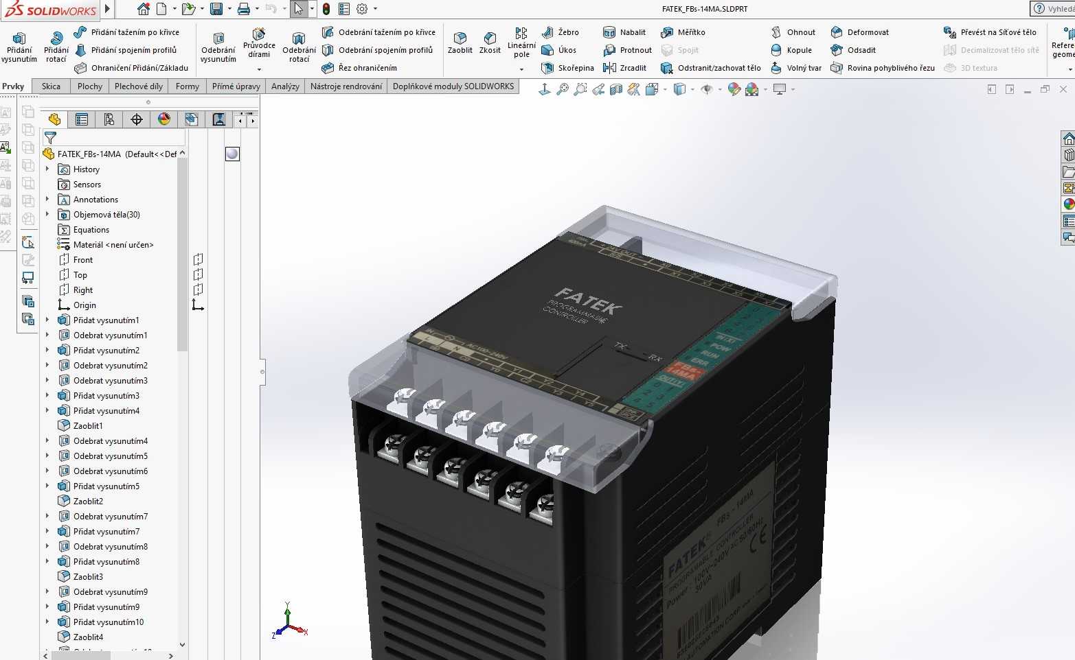The image size is (1075, 660).
Task: Expand Objemová těla(30) folder
Action: click(47, 215)
